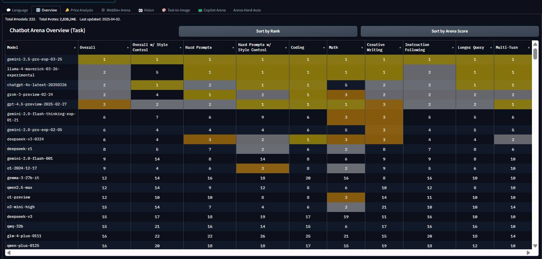Sort by Multi-Turn column arrow

click(x=529, y=47)
